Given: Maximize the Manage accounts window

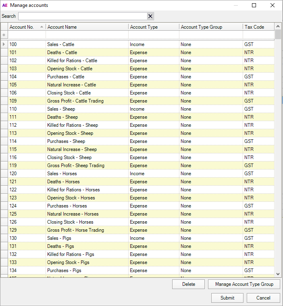Looking at the screenshot, I should [x=254, y=5].
